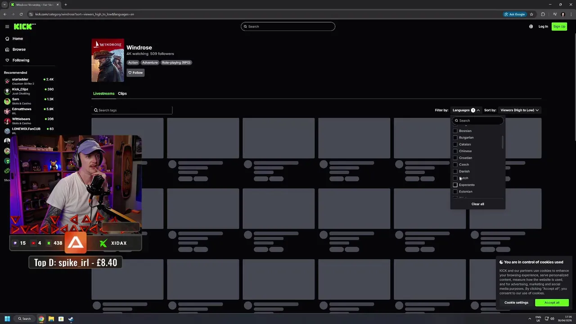Switch to the Livestreams tab
The image size is (576, 324).
click(x=103, y=94)
